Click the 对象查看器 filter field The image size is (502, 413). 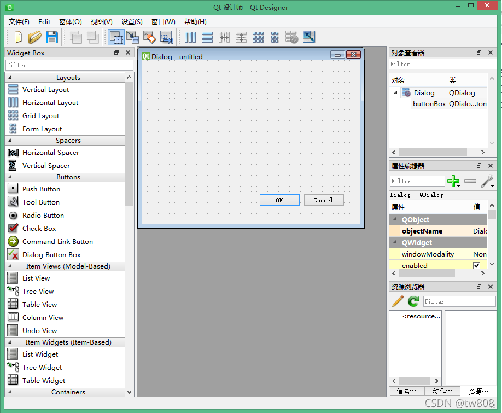(x=443, y=64)
